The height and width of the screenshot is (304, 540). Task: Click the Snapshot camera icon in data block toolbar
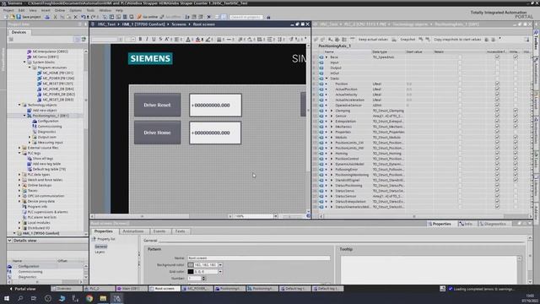click(394, 40)
